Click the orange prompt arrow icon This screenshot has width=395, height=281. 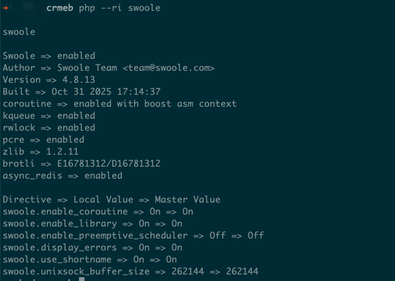click(5, 8)
